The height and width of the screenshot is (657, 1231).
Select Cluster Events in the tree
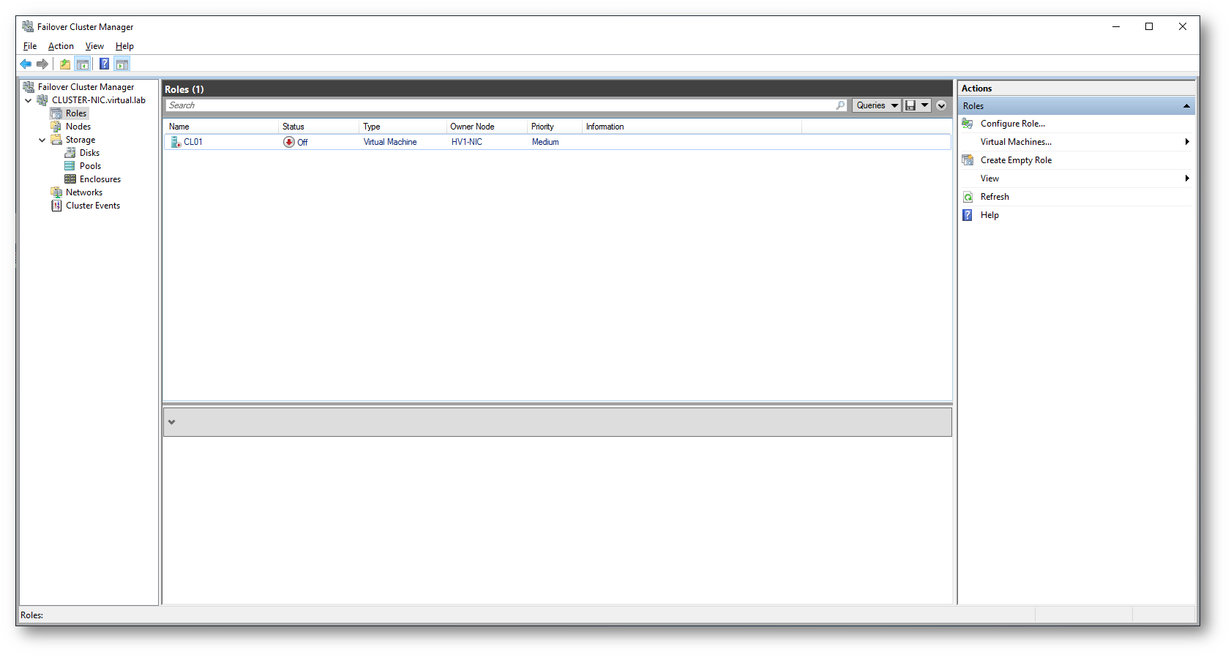click(x=93, y=206)
